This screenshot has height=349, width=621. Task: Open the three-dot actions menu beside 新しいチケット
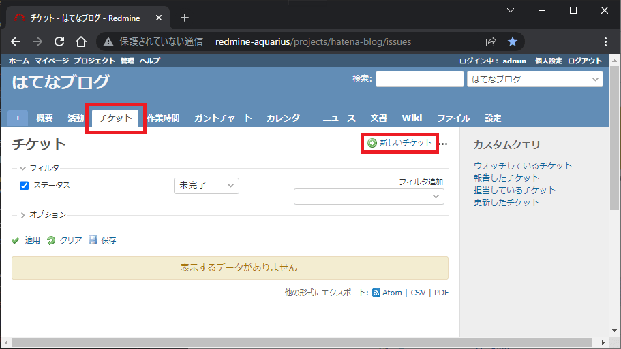[x=444, y=144]
